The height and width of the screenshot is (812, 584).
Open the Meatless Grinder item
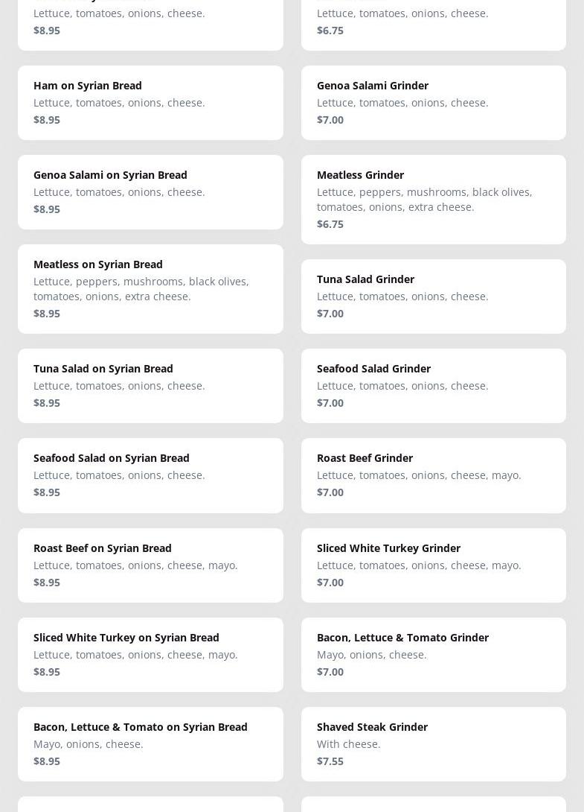(433, 200)
